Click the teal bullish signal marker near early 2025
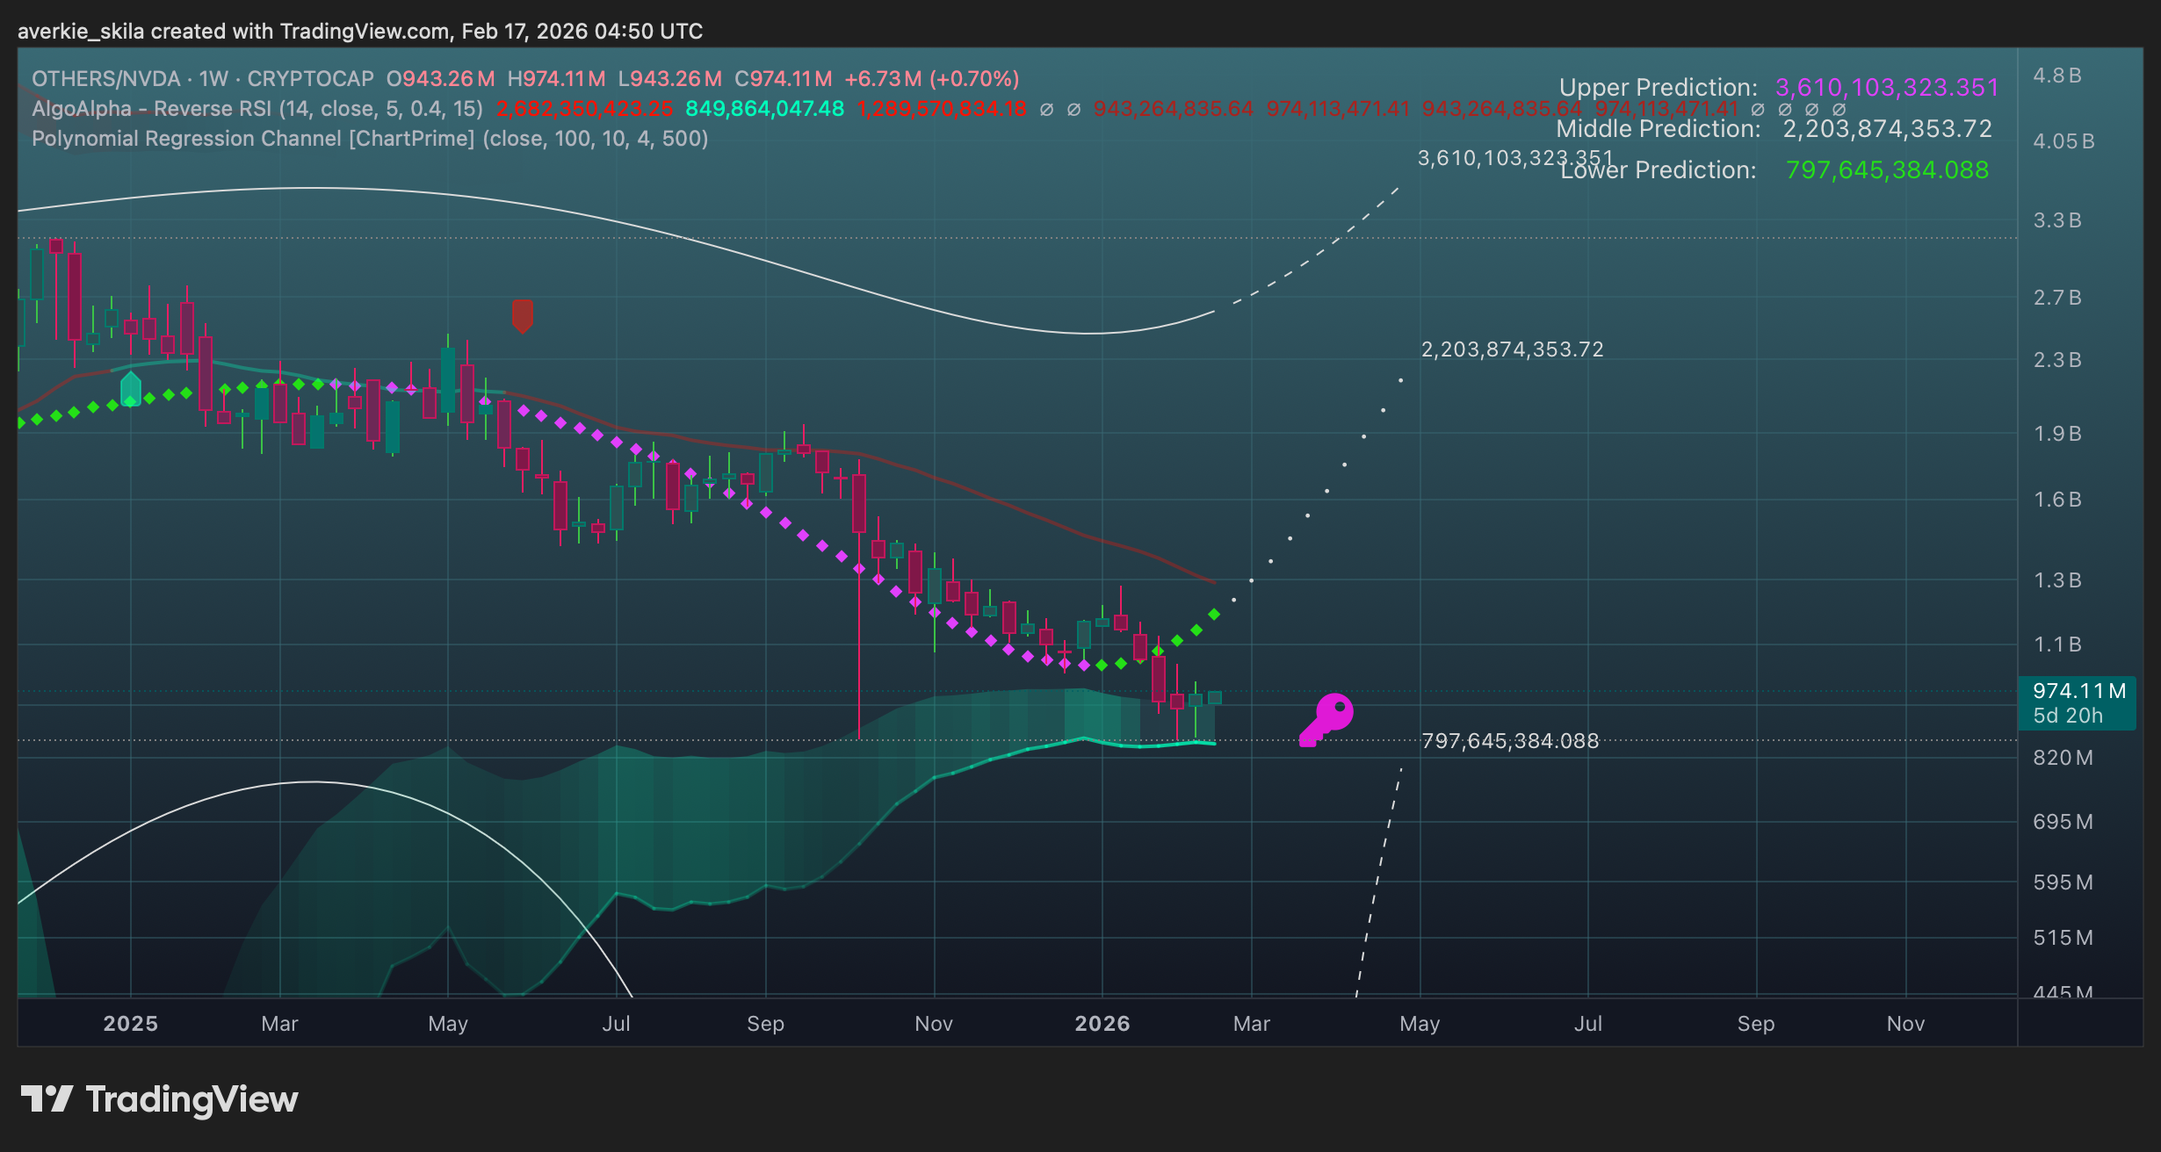The width and height of the screenshot is (2161, 1152). [131, 389]
